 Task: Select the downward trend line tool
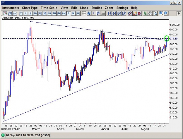pos(114,13)
